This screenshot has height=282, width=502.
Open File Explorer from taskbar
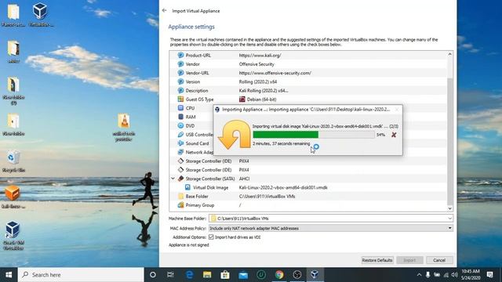(x=207, y=275)
